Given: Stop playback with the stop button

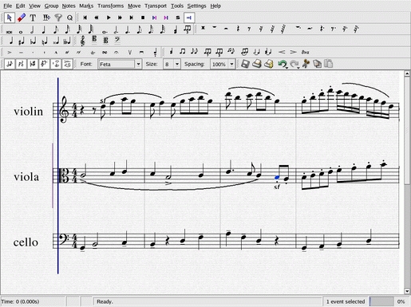Looking at the screenshot, I should click(143, 18).
